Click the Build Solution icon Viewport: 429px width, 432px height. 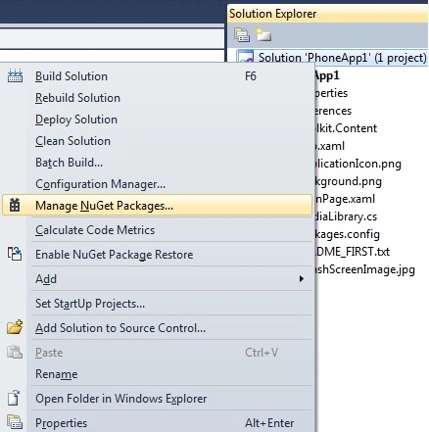tap(15, 76)
